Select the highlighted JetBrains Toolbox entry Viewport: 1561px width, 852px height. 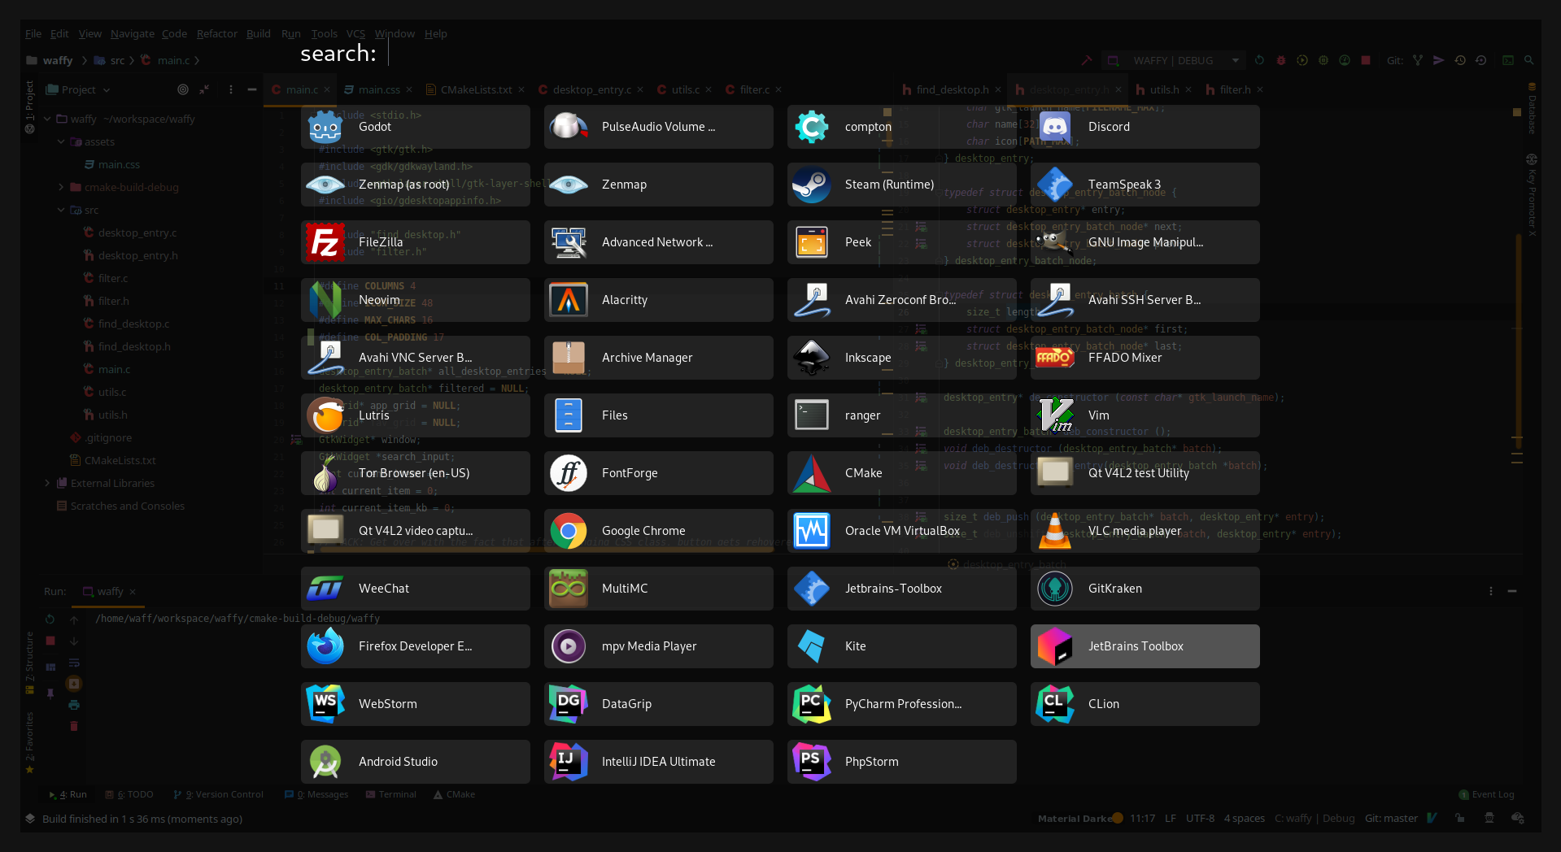(1145, 646)
